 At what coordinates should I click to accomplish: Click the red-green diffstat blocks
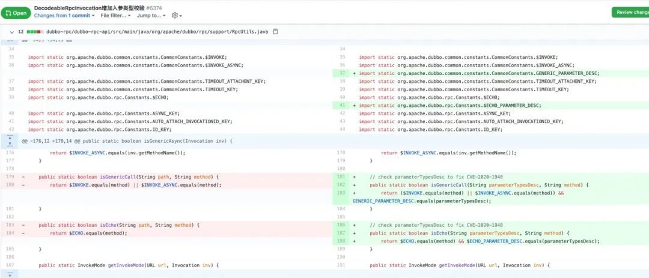coord(34,31)
